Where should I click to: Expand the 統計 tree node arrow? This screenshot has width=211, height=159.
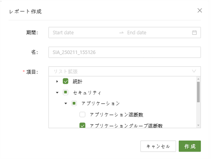click(57, 81)
